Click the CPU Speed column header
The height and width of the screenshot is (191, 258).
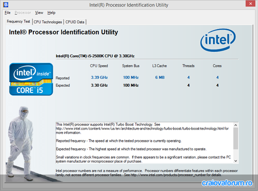click(x=99, y=66)
